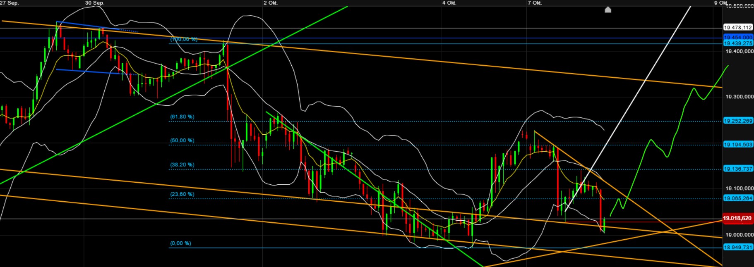Click the 30 Sep. date label
754x267 pixels.
click(x=95, y=3)
